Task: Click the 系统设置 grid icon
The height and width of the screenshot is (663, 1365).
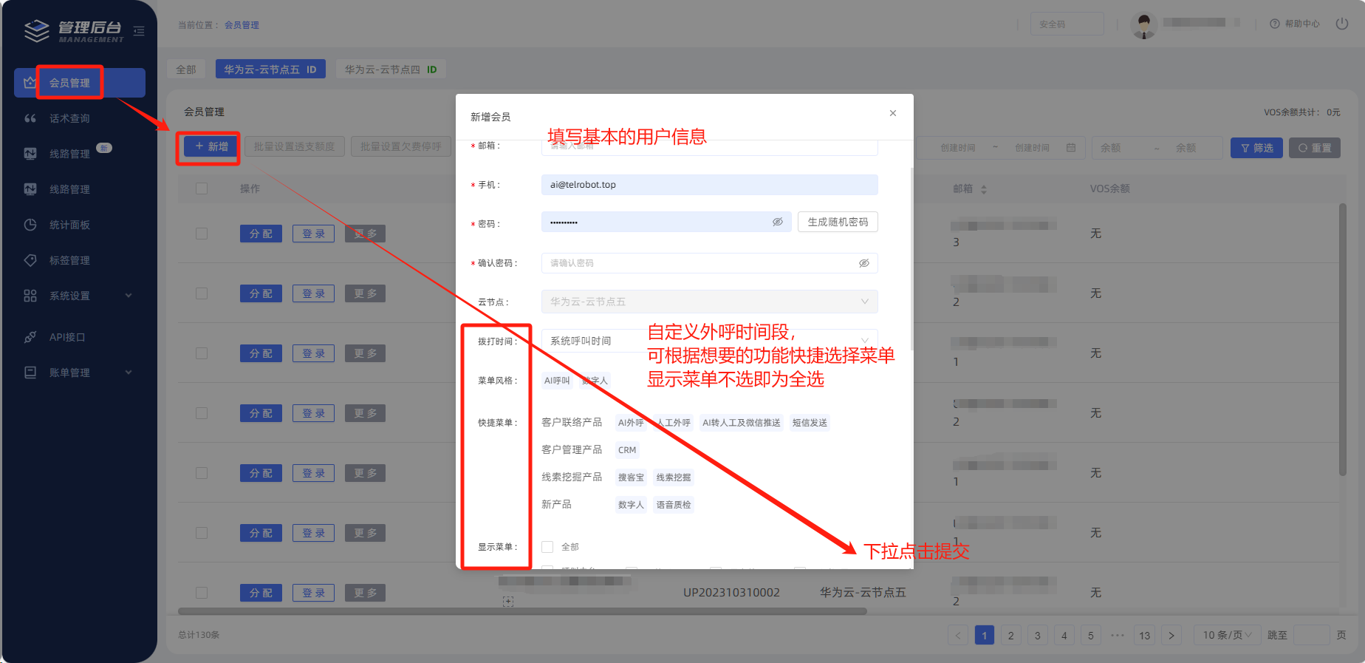Action: pyautogui.click(x=30, y=296)
